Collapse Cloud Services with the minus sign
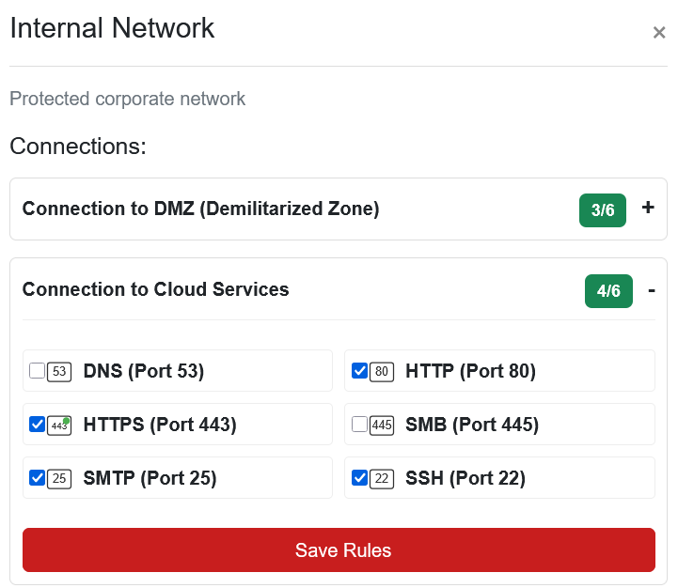This screenshot has width=678, height=588. click(651, 290)
